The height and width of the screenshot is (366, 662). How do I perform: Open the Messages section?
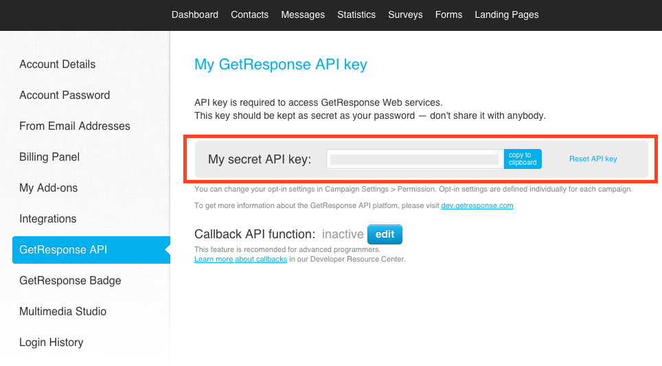(303, 14)
